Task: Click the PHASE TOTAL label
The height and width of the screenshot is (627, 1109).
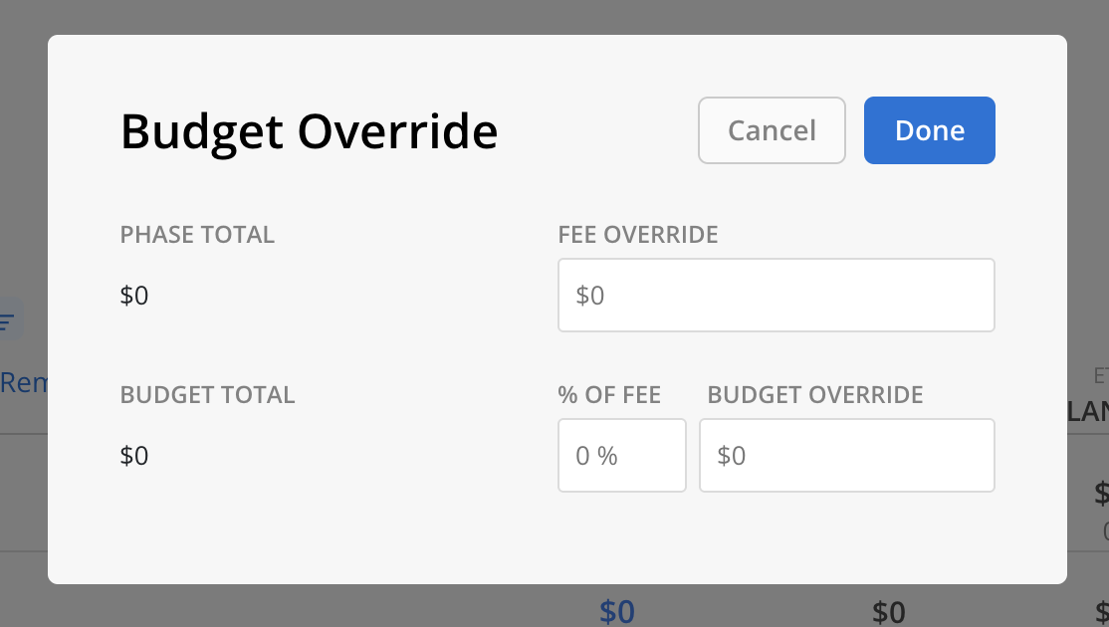Action: (197, 235)
